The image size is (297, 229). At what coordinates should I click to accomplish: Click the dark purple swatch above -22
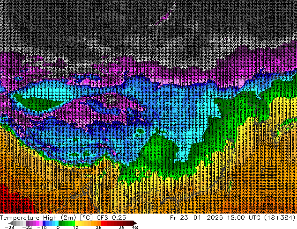[28, 223]
